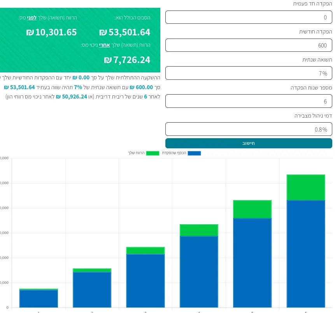Click the green profit segment of year 6
This screenshot has width=335, height=313.
click(x=306, y=187)
